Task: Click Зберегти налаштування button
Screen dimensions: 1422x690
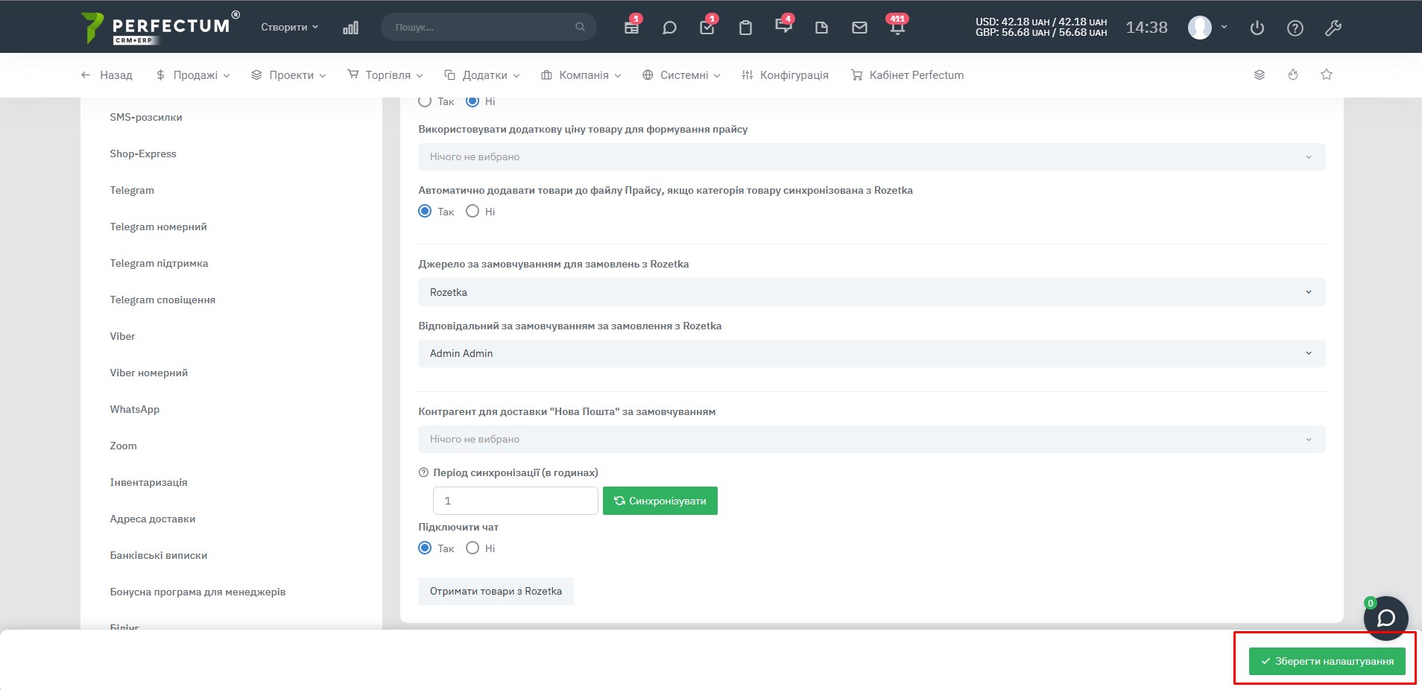Action: [x=1327, y=661]
